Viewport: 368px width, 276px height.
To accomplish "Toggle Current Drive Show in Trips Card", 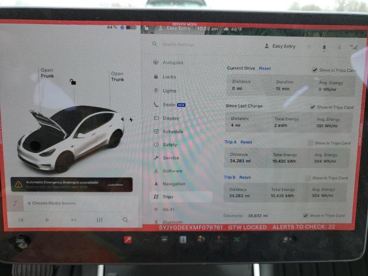I will tap(315, 70).
